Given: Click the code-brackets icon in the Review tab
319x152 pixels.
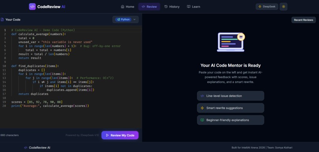Looking at the screenshot, I should [x=143, y=7].
